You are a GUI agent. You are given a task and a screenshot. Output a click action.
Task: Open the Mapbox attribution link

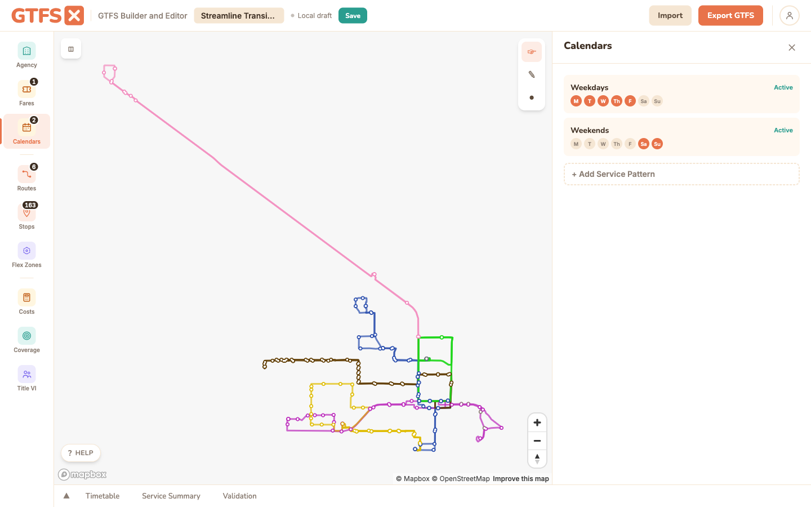(413, 479)
